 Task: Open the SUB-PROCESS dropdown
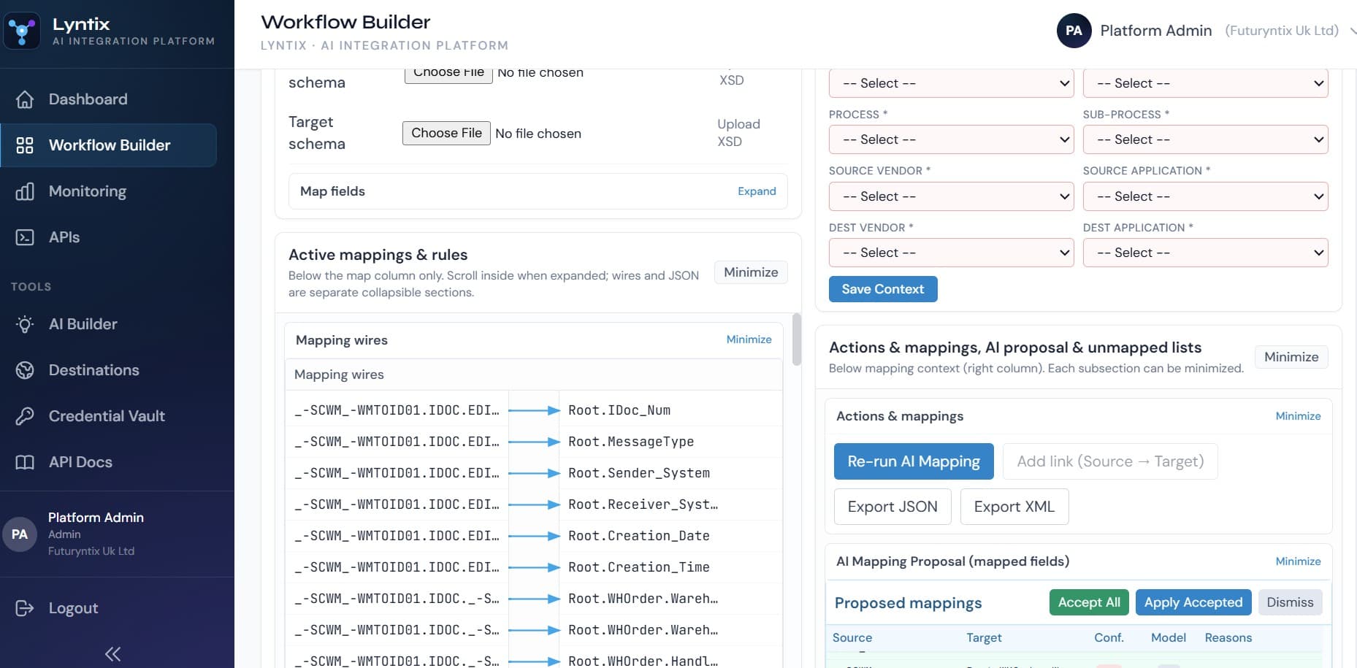click(1205, 139)
